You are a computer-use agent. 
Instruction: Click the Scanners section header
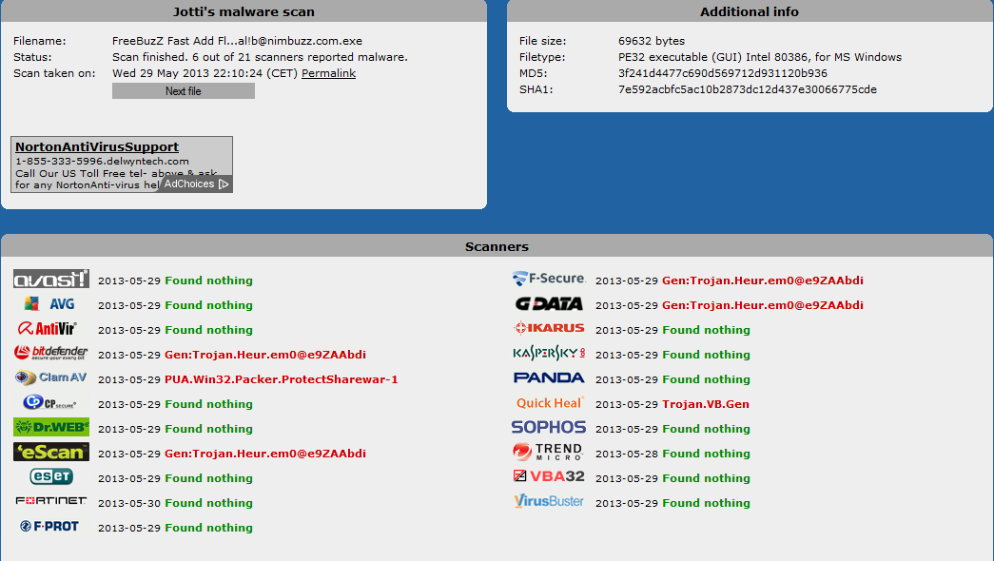(x=497, y=246)
